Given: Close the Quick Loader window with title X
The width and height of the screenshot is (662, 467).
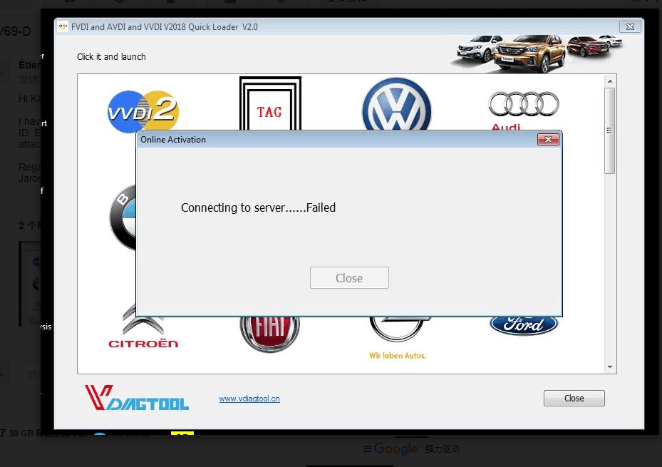Looking at the screenshot, I should [x=630, y=26].
